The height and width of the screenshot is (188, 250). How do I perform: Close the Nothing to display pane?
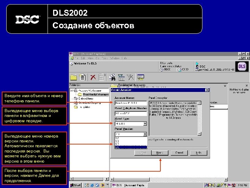pos(247,86)
